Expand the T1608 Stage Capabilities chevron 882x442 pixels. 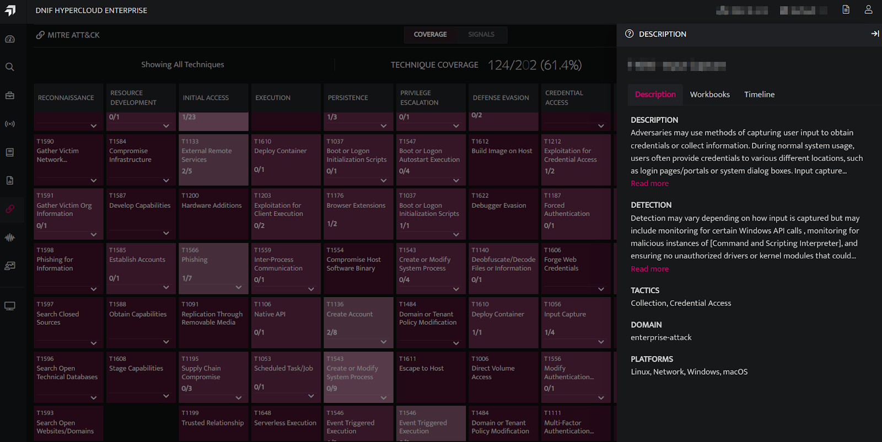166,396
